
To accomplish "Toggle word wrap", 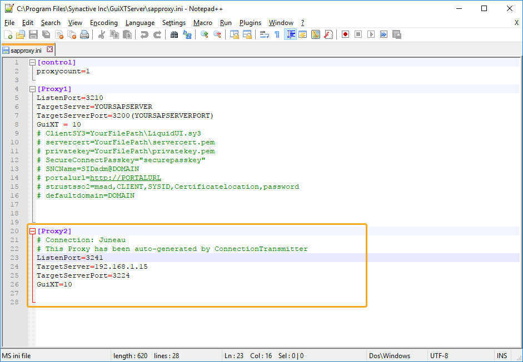I will 265,34.
